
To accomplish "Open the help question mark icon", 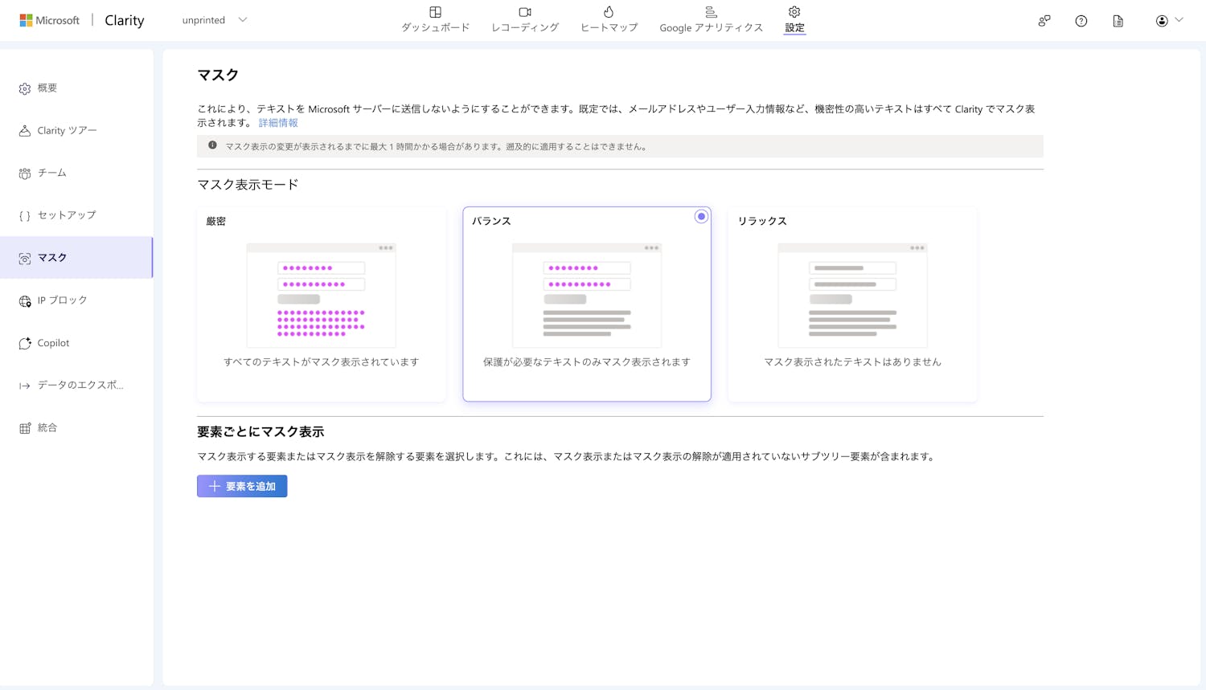I will point(1081,21).
